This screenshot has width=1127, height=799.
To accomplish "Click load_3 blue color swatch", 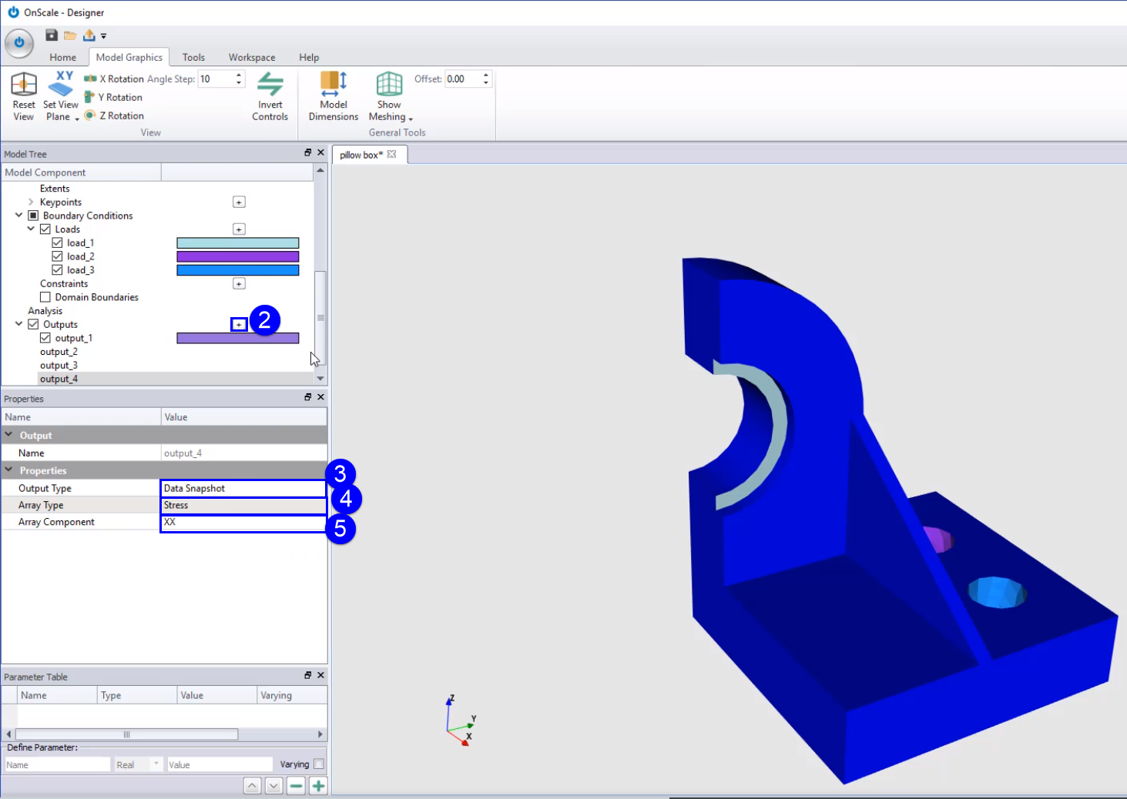I will point(238,270).
